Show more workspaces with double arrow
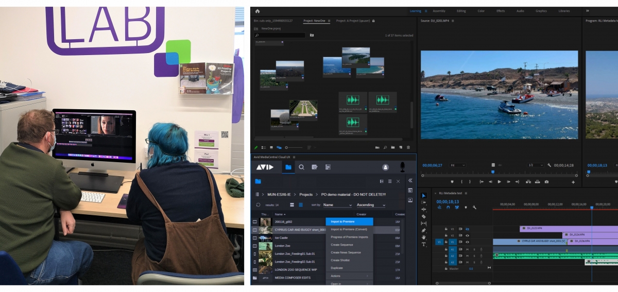 (587, 11)
